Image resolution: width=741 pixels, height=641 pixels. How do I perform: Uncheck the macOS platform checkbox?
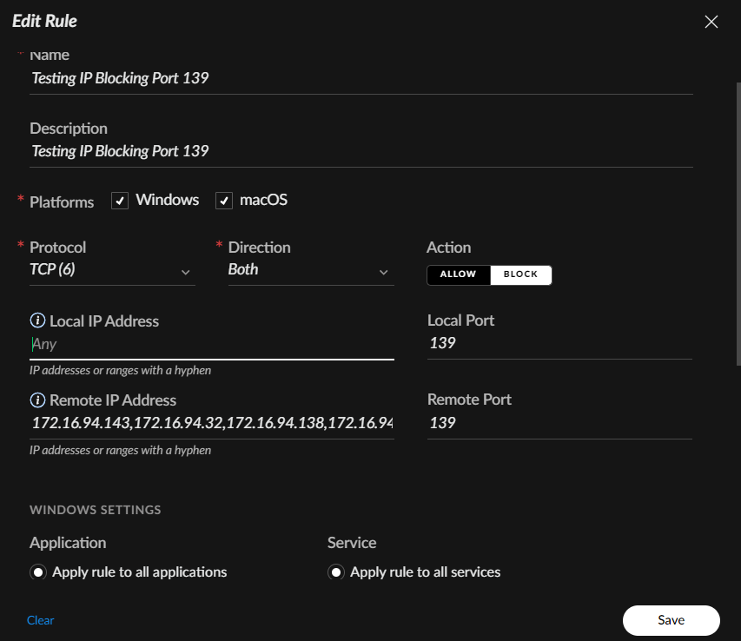point(224,201)
